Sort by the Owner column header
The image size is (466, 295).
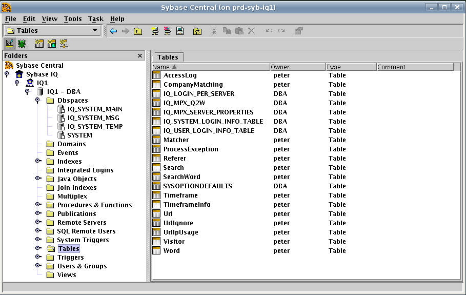297,67
